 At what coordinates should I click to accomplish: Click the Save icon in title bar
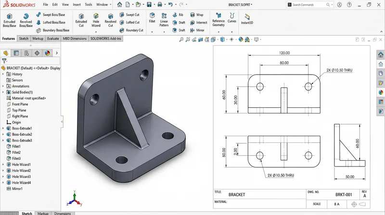tap(149, 4)
